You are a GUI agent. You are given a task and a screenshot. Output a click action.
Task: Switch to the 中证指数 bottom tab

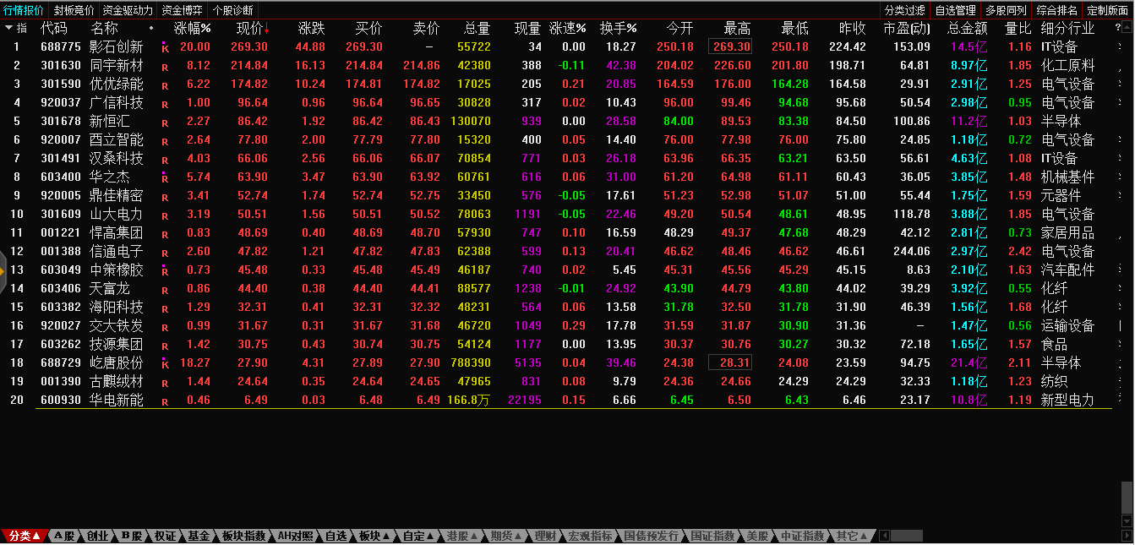[801, 536]
